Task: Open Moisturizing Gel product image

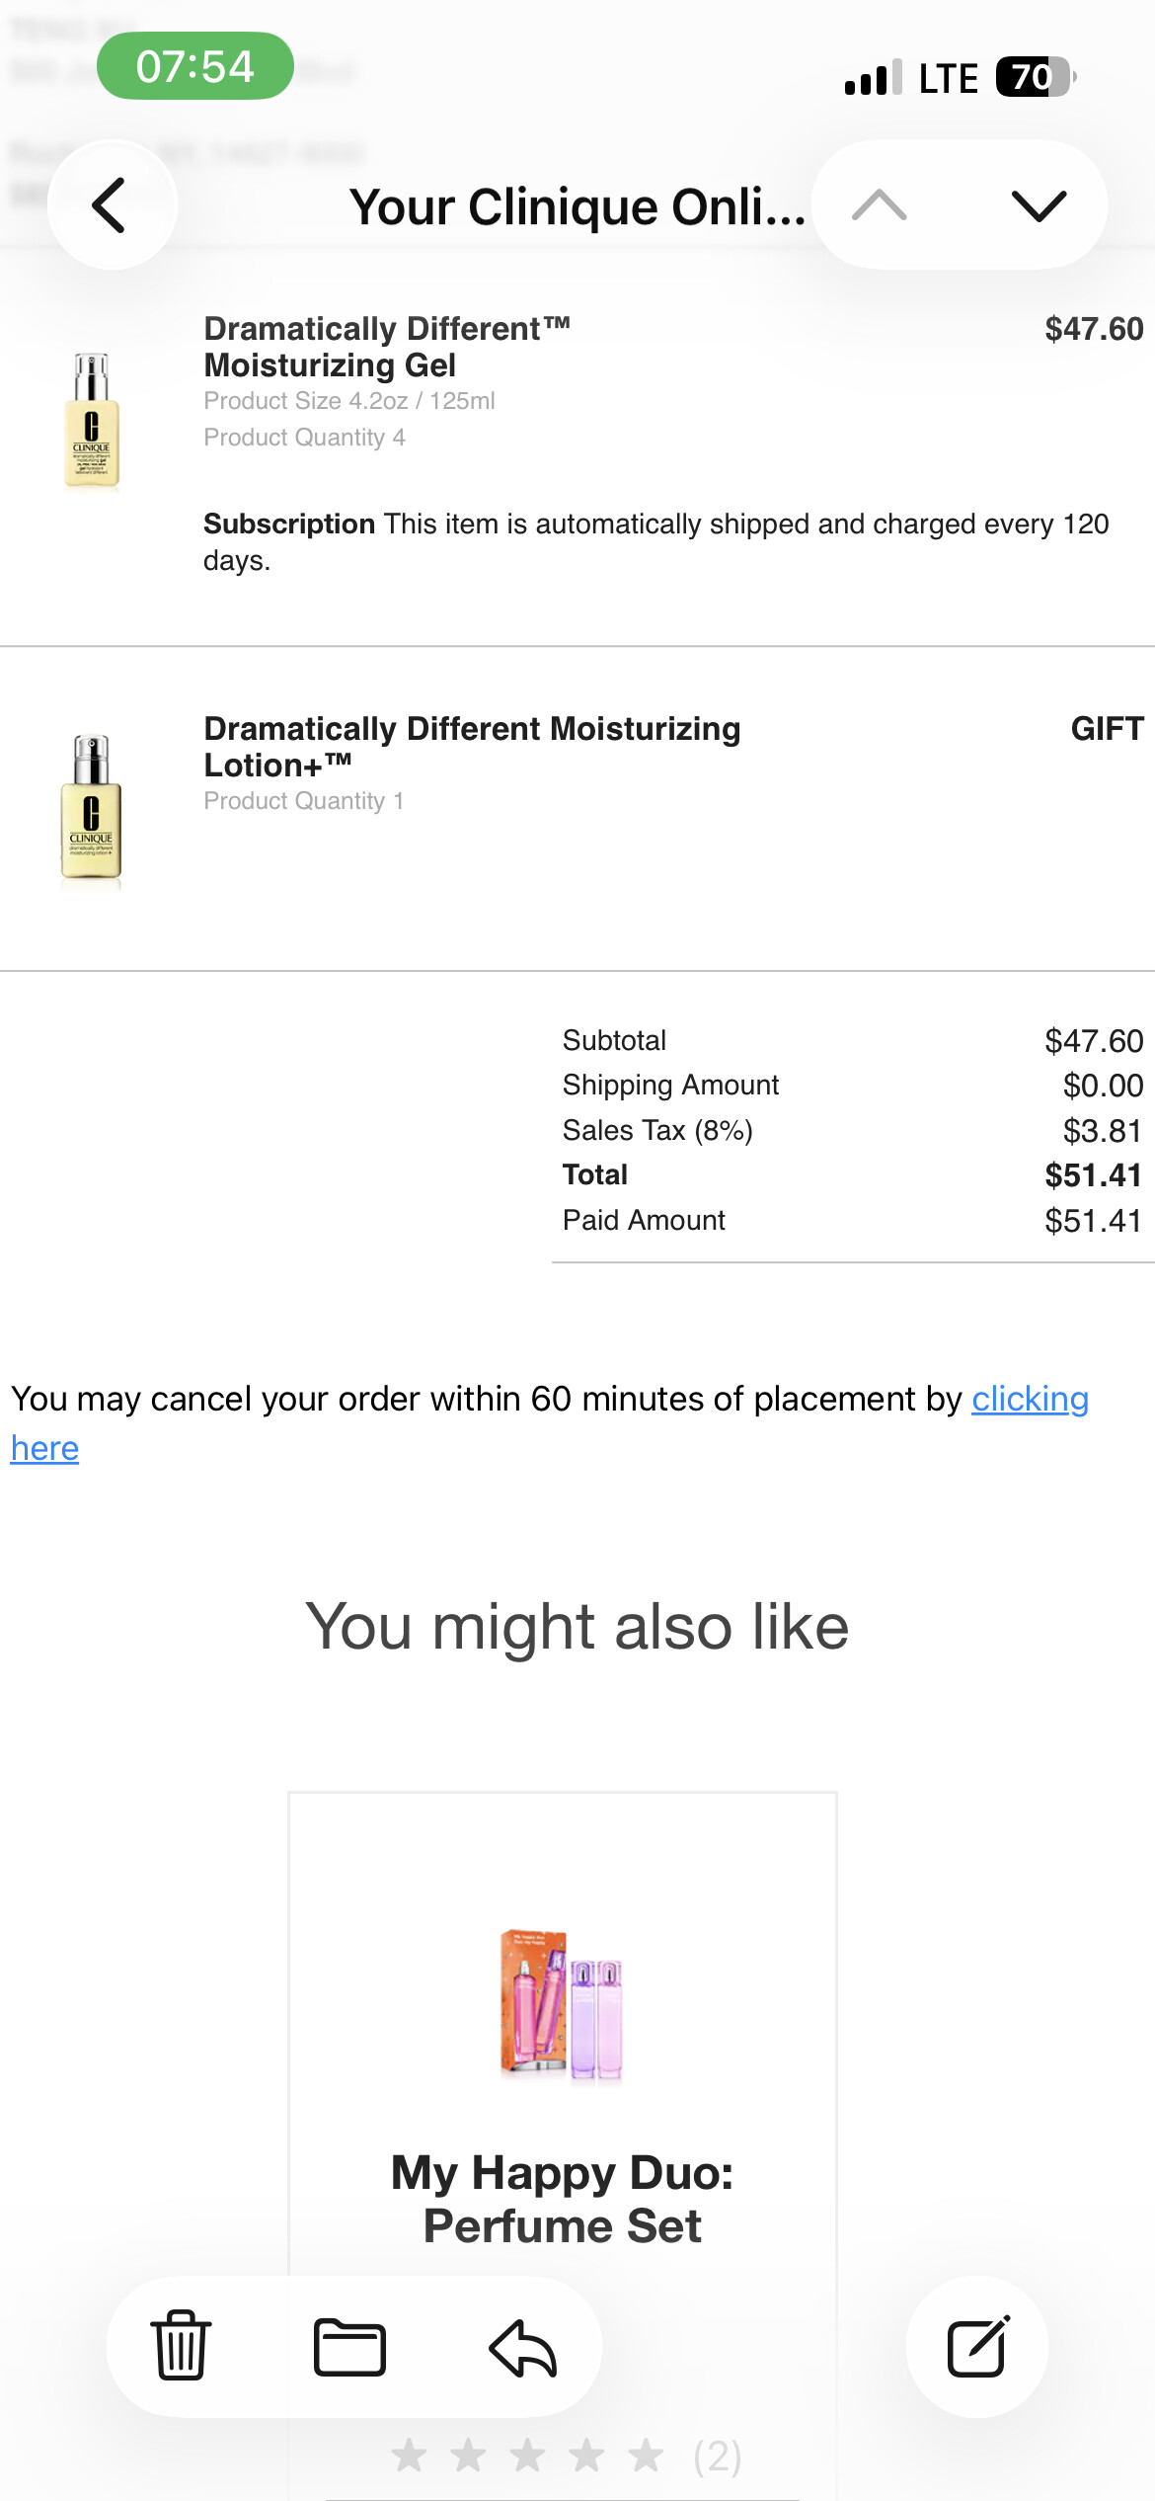Action: [x=92, y=420]
